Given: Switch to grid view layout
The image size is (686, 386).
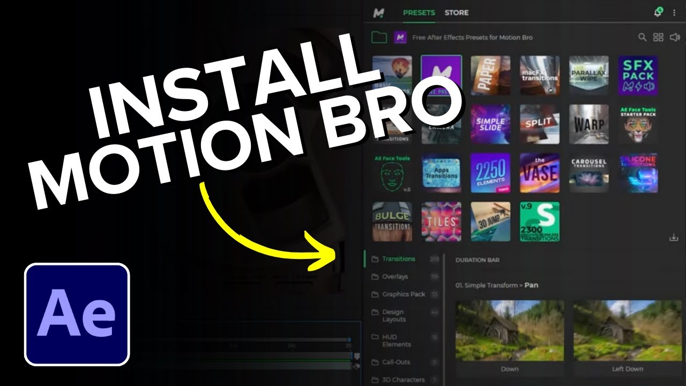Looking at the screenshot, I should [x=658, y=38].
